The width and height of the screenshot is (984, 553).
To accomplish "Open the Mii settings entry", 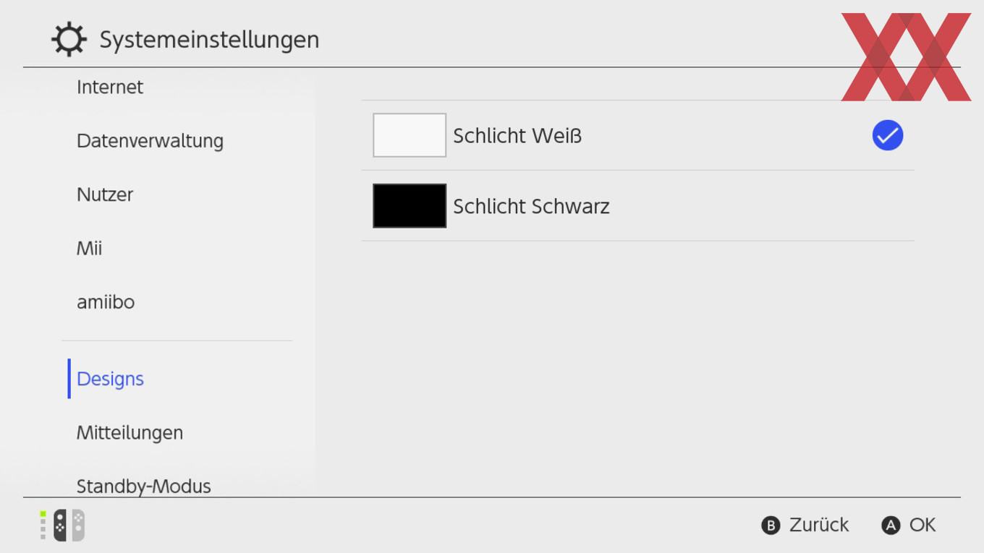I will coord(90,249).
